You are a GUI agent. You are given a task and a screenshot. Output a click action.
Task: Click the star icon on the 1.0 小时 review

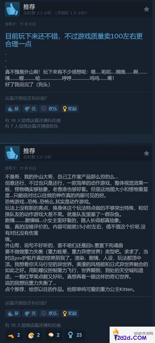click(x=147, y=153)
